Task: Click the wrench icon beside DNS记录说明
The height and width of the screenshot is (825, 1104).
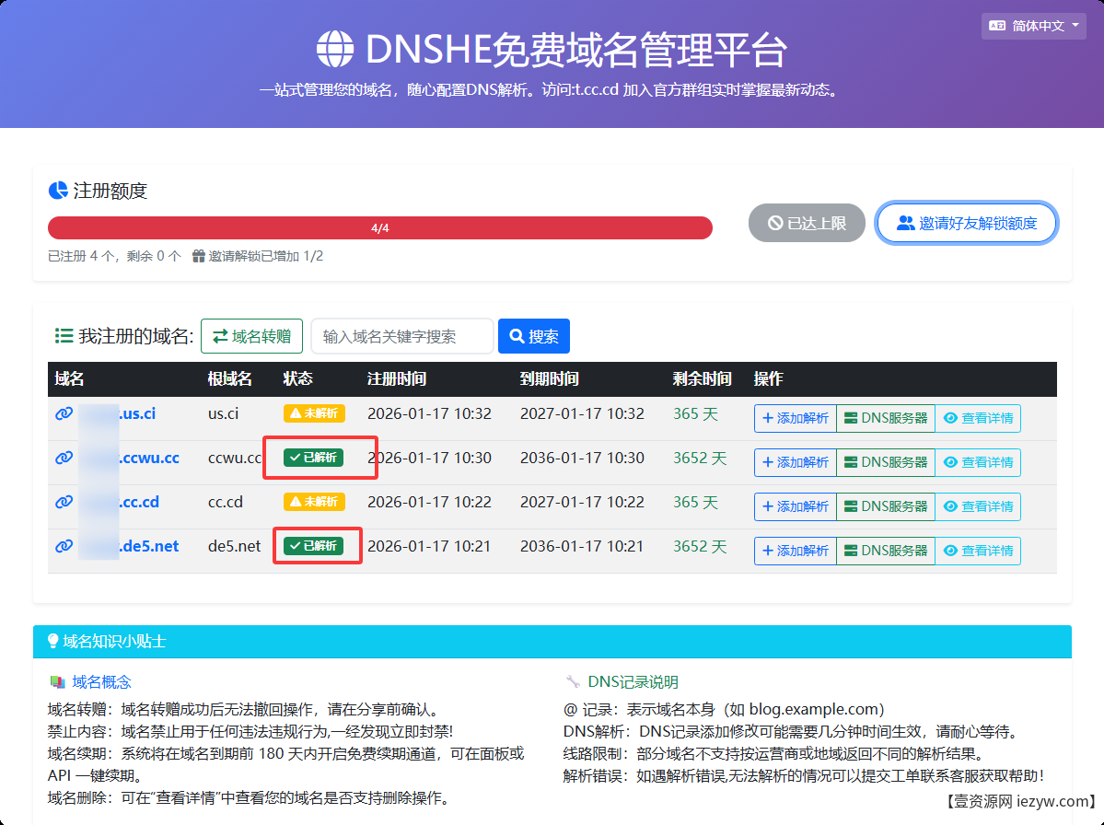Action: point(573,682)
